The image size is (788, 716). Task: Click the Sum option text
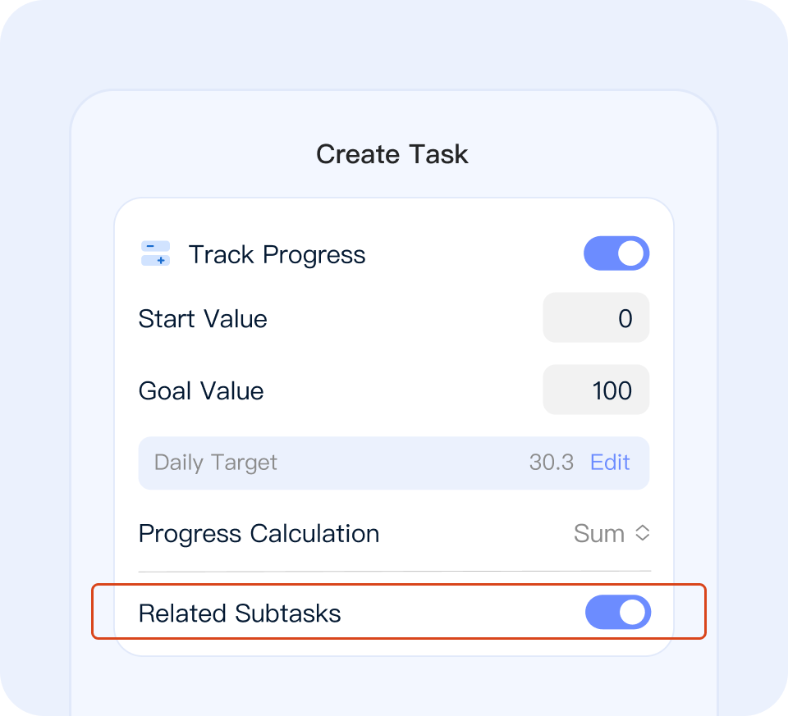point(599,533)
